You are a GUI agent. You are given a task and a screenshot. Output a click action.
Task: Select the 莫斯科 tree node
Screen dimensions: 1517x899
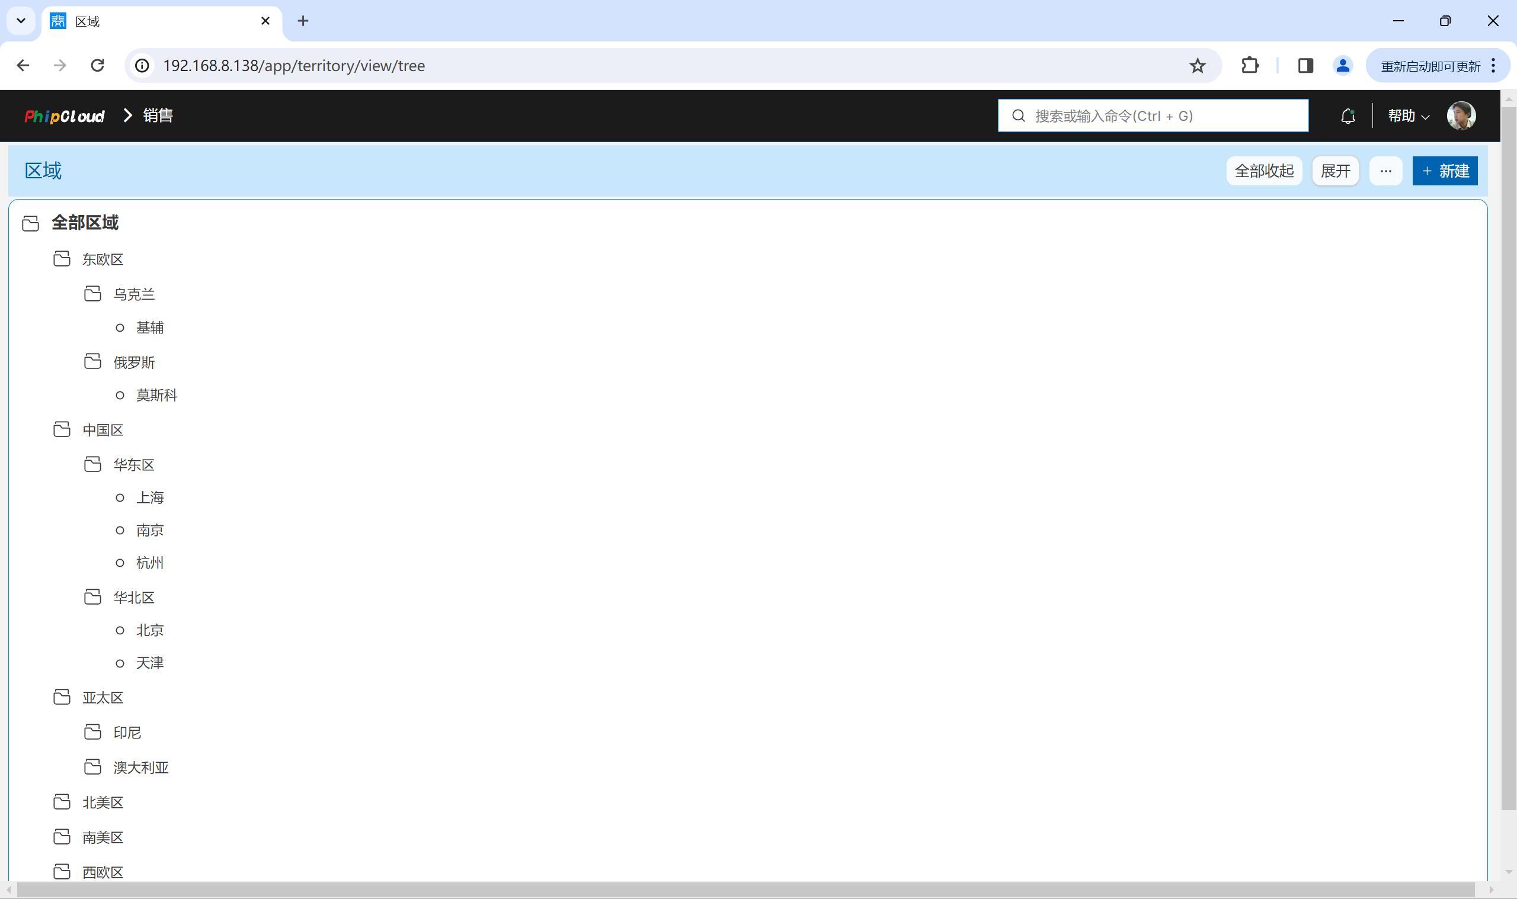pos(157,396)
